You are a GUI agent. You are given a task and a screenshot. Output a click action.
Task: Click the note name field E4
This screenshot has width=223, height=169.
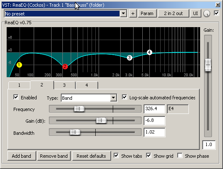178,109
